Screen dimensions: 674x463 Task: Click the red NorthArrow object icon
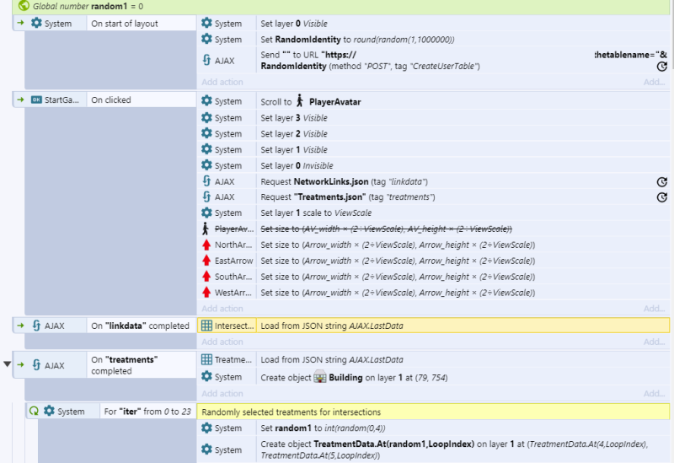(206, 245)
